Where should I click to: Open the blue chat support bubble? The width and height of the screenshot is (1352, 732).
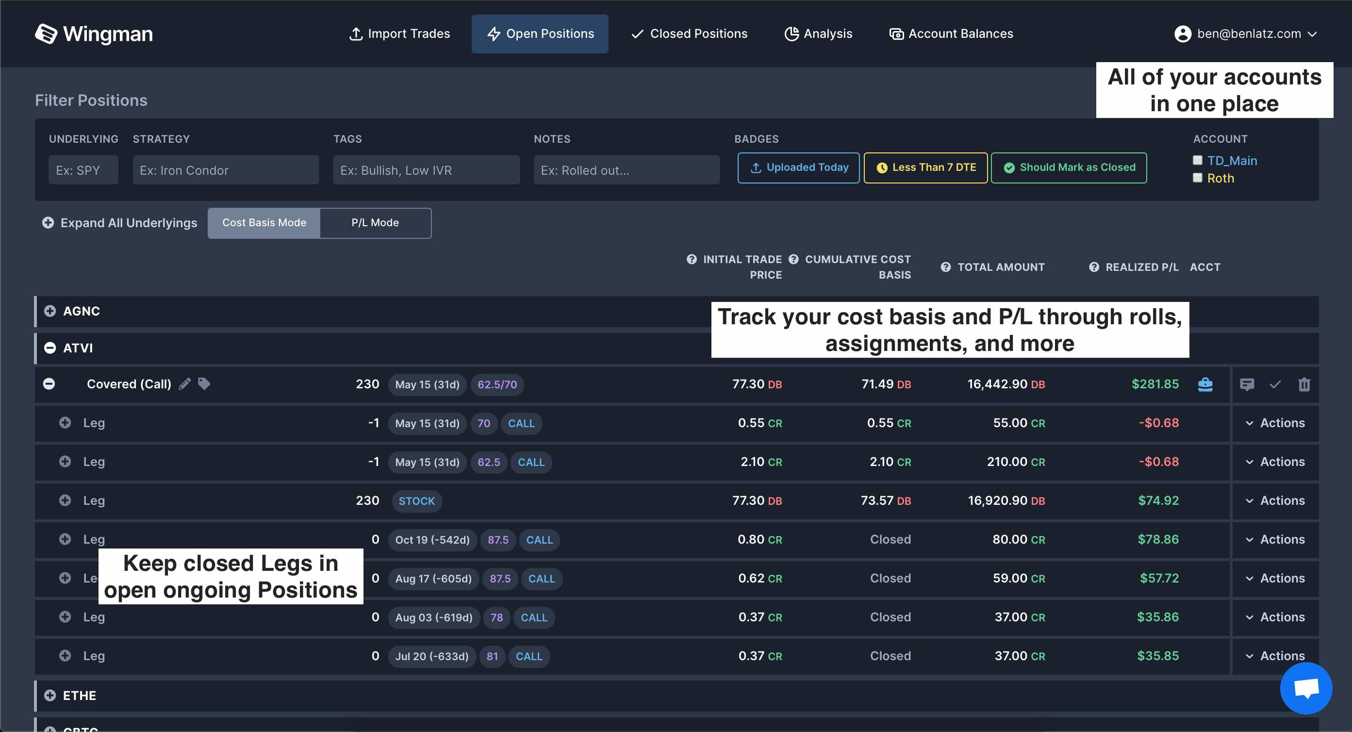pos(1306,688)
